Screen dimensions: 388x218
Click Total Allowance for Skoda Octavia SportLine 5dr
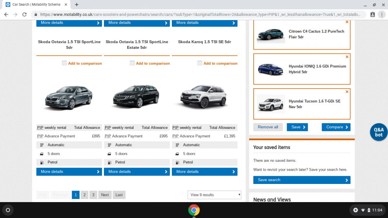pyautogui.click(x=87, y=128)
